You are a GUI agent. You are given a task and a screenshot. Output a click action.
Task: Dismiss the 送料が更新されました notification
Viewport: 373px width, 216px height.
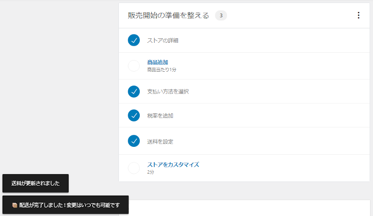(35, 183)
